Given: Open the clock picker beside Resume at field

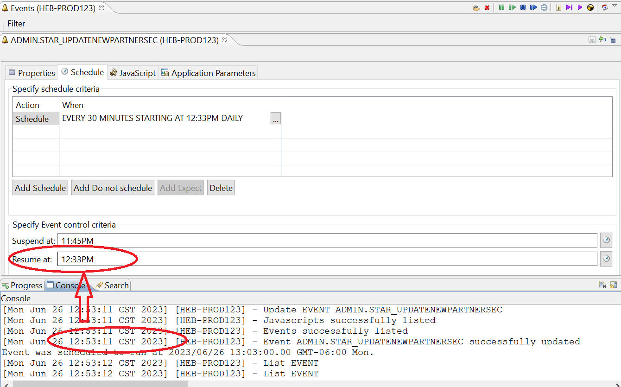Looking at the screenshot, I should [606, 259].
